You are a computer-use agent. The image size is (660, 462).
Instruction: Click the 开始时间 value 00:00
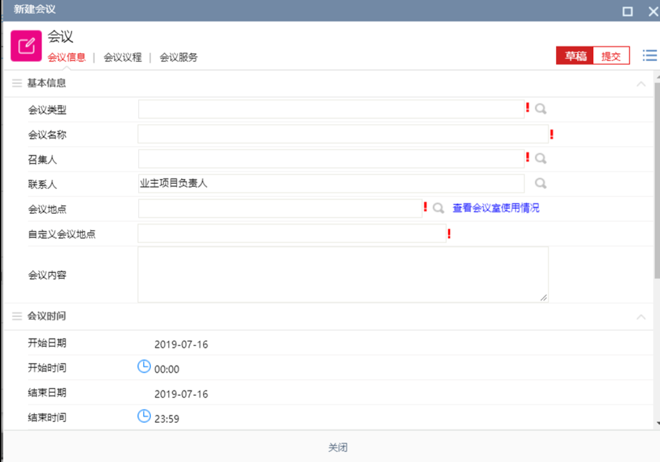(x=166, y=369)
